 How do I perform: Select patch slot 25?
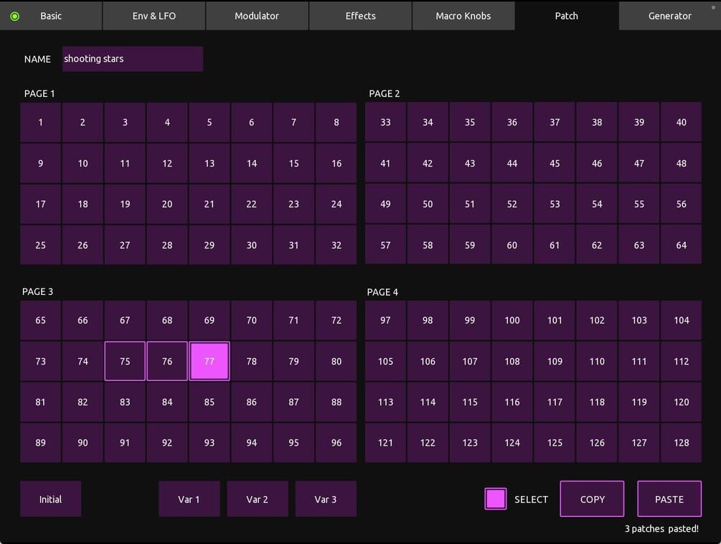[40, 245]
